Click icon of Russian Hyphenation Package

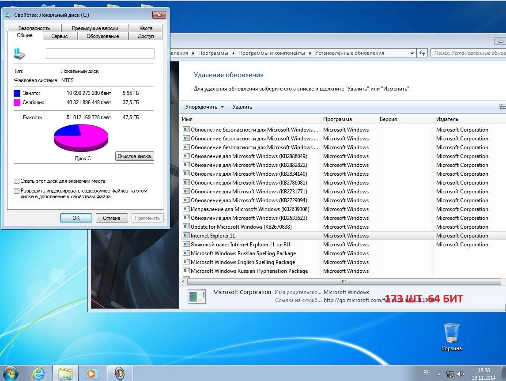(x=186, y=271)
